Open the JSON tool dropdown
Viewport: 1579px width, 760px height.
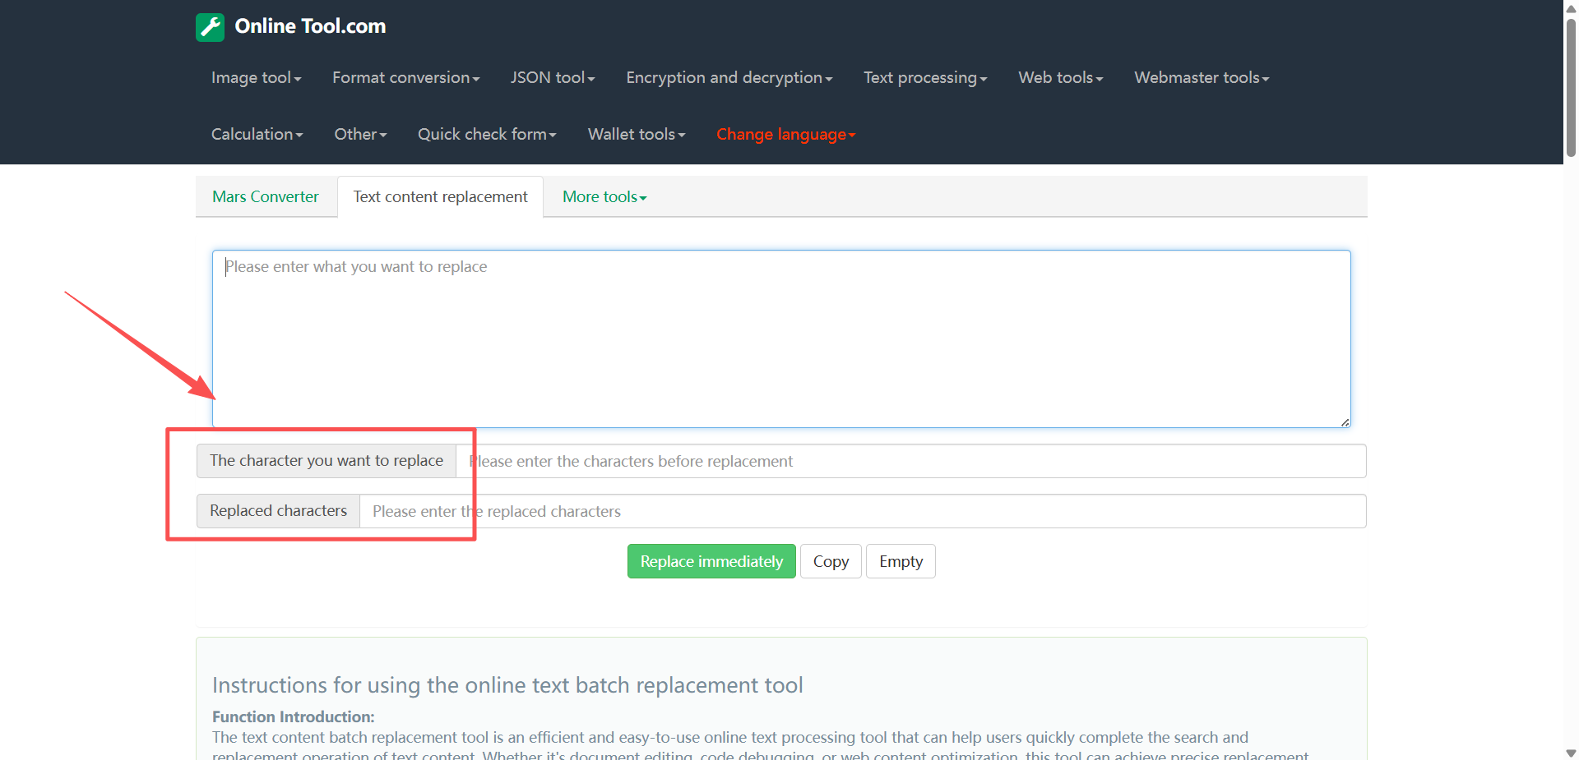tap(552, 78)
